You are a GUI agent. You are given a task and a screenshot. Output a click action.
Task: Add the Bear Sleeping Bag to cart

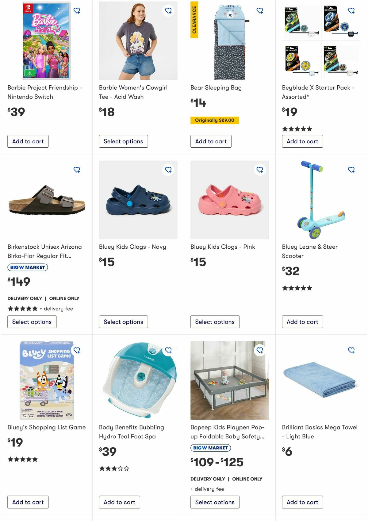click(211, 141)
